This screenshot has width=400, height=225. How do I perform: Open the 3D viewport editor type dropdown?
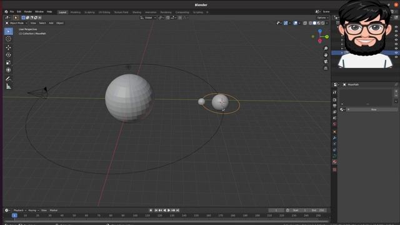[7, 17]
